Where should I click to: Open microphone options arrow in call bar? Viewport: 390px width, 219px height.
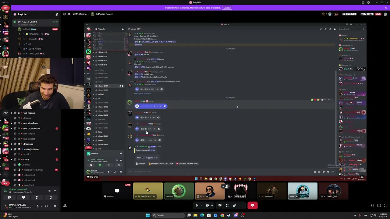pos(201,205)
